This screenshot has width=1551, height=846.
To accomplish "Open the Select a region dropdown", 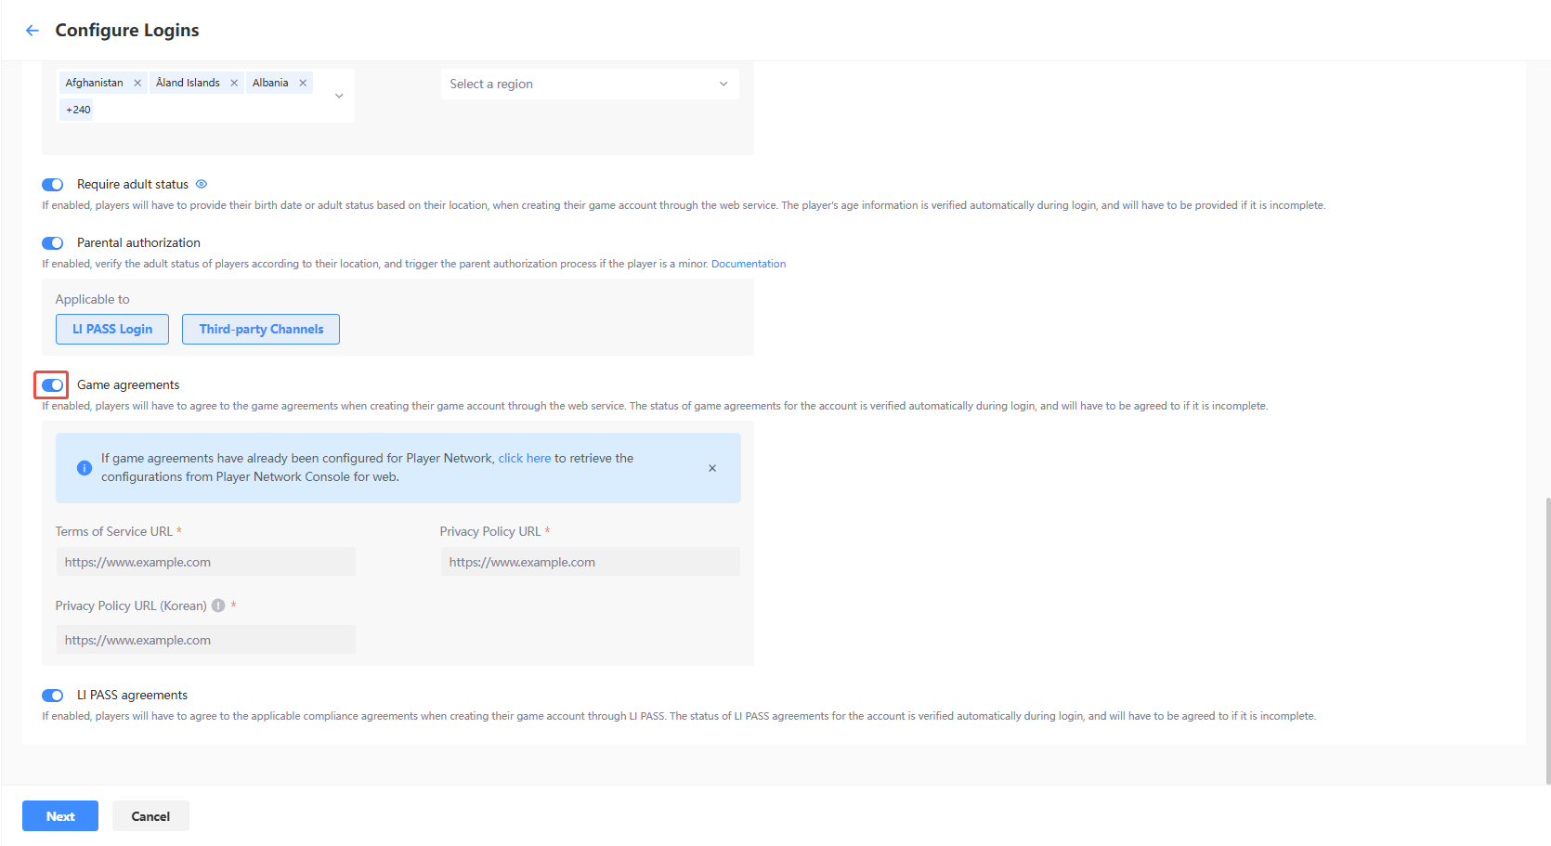I will point(589,84).
